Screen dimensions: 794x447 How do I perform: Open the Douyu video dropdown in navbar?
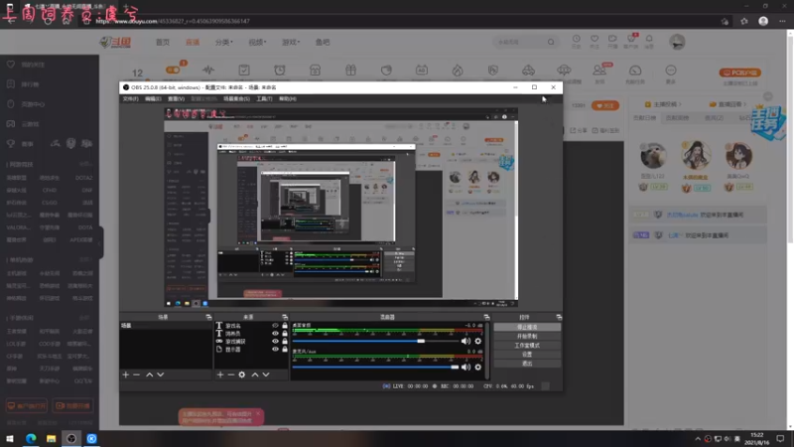pyautogui.click(x=257, y=42)
